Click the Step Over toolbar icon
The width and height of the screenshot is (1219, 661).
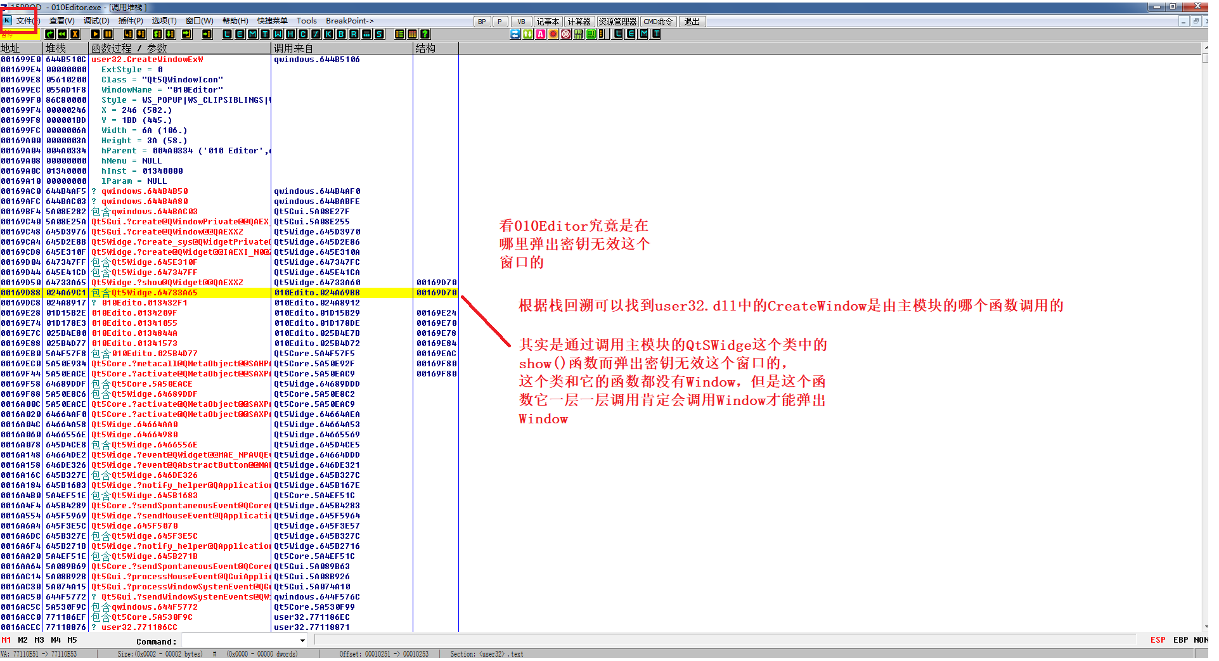tap(141, 34)
